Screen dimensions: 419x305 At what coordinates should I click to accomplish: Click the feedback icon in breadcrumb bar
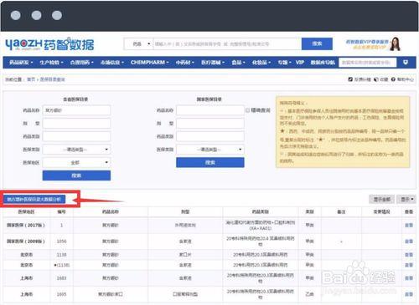pyautogui.click(x=350, y=79)
